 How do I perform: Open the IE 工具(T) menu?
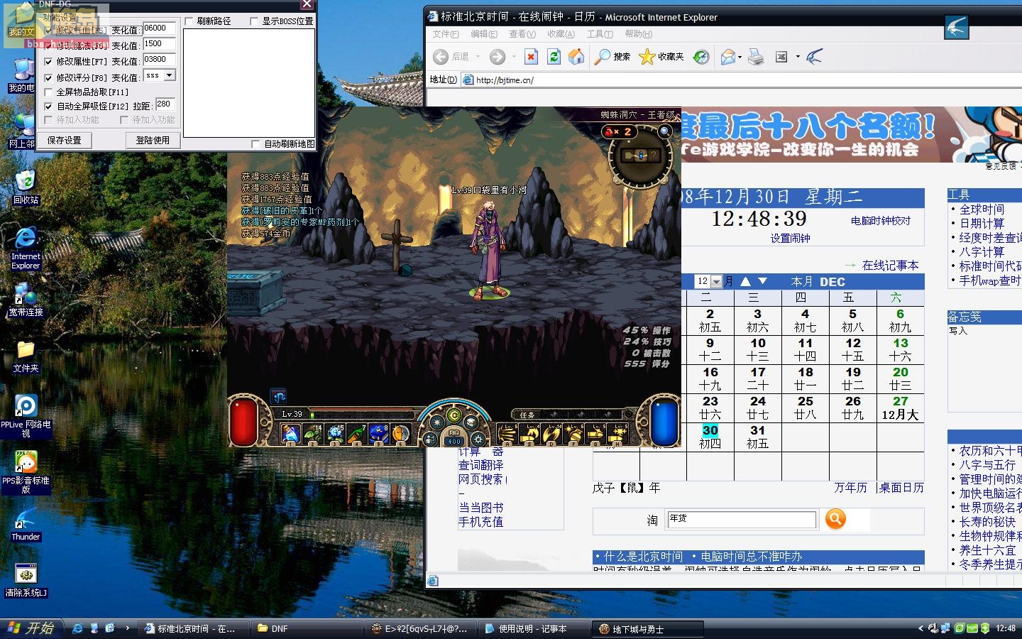click(600, 34)
